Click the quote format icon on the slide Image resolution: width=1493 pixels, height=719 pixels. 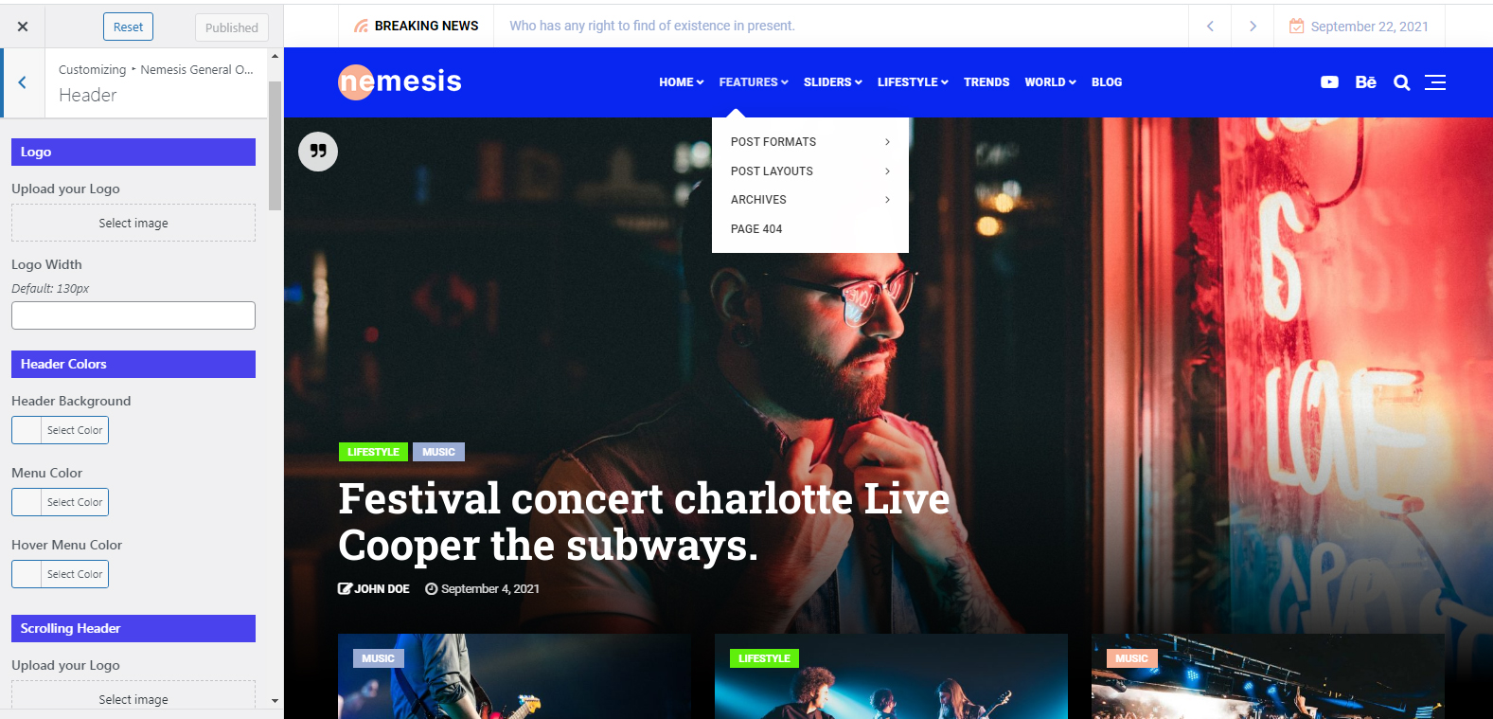(x=318, y=152)
